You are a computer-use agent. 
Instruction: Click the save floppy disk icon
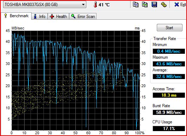click(154, 5)
